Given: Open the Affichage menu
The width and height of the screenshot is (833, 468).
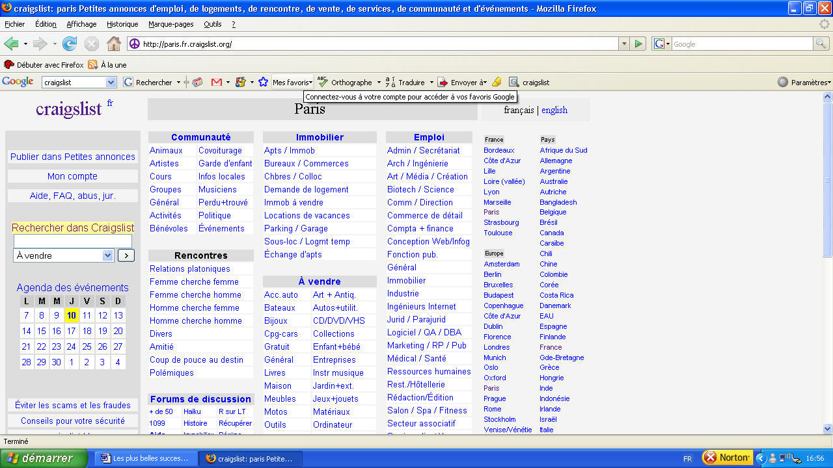Looking at the screenshot, I should pyautogui.click(x=81, y=24).
